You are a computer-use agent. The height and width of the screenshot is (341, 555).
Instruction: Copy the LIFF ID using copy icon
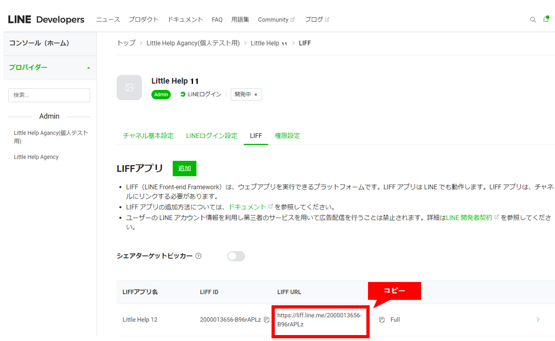266,320
